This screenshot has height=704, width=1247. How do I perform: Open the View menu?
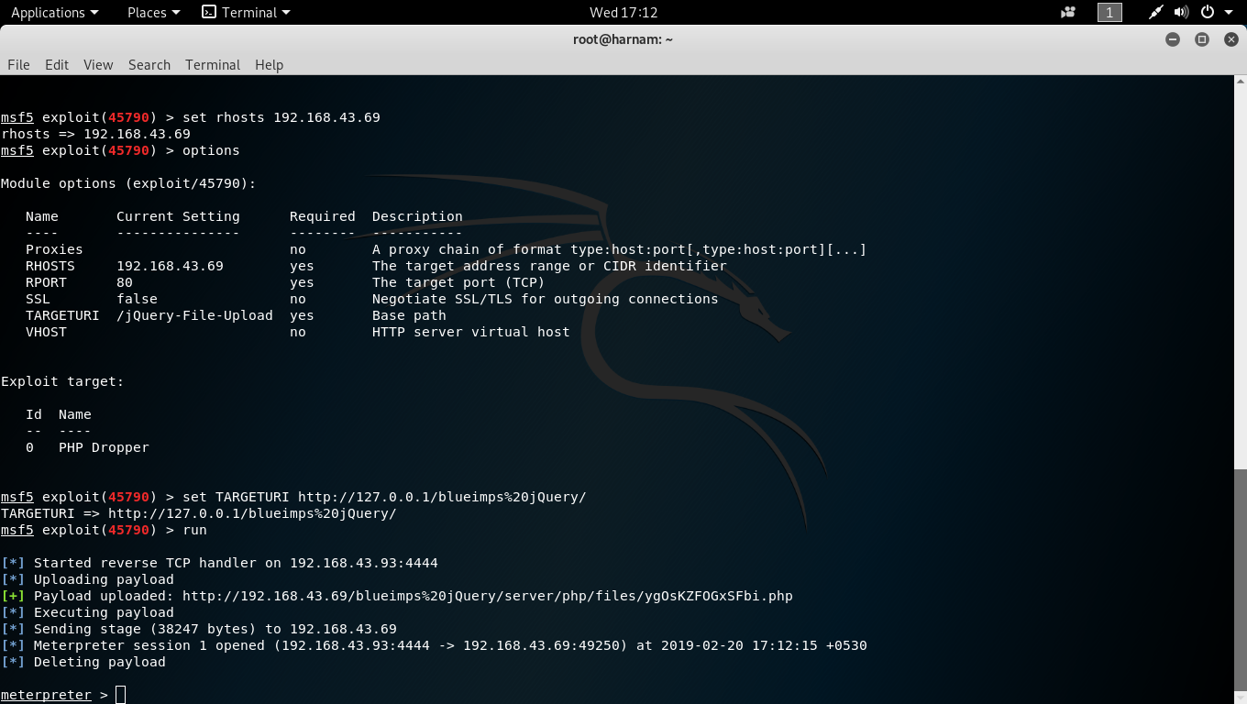[98, 64]
